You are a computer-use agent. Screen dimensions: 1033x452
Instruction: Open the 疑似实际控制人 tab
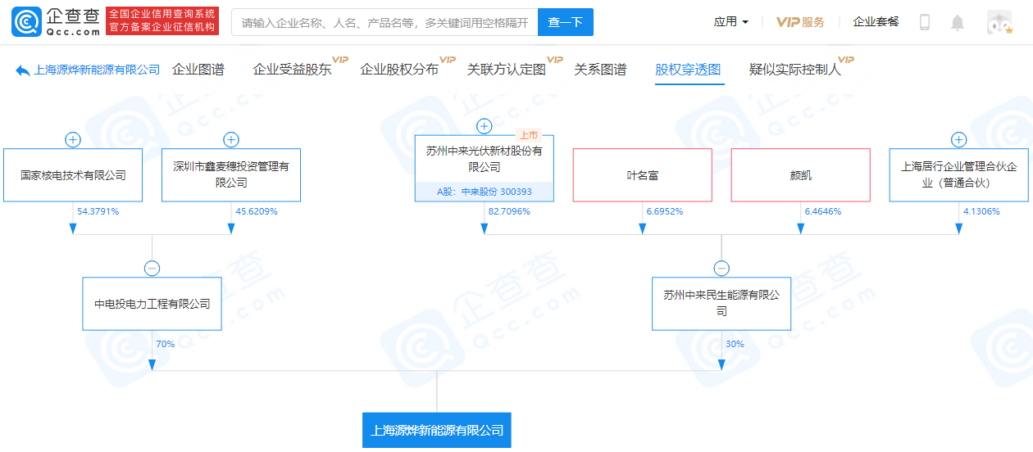794,70
